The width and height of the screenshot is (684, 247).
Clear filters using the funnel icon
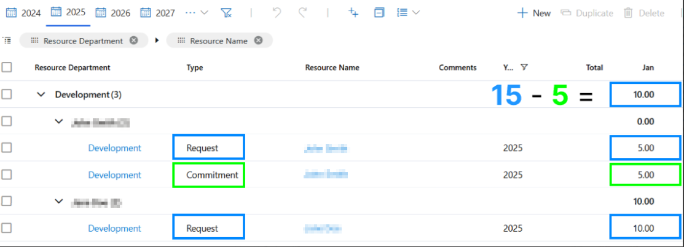pos(226,13)
